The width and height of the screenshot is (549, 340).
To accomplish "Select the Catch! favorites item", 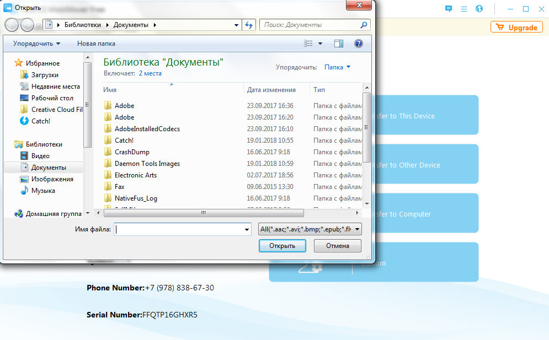I will point(40,121).
